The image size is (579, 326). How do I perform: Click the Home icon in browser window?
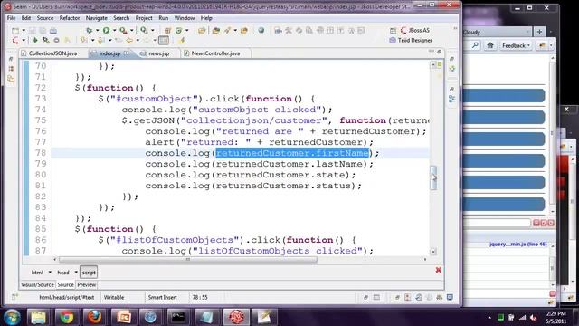click(x=490, y=45)
